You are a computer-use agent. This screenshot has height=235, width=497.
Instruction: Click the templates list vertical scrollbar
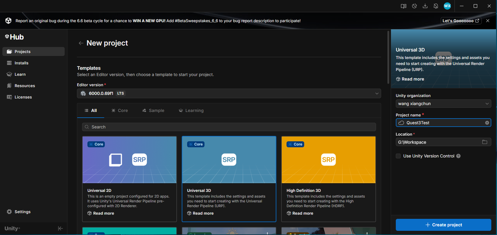[x=388, y=57]
